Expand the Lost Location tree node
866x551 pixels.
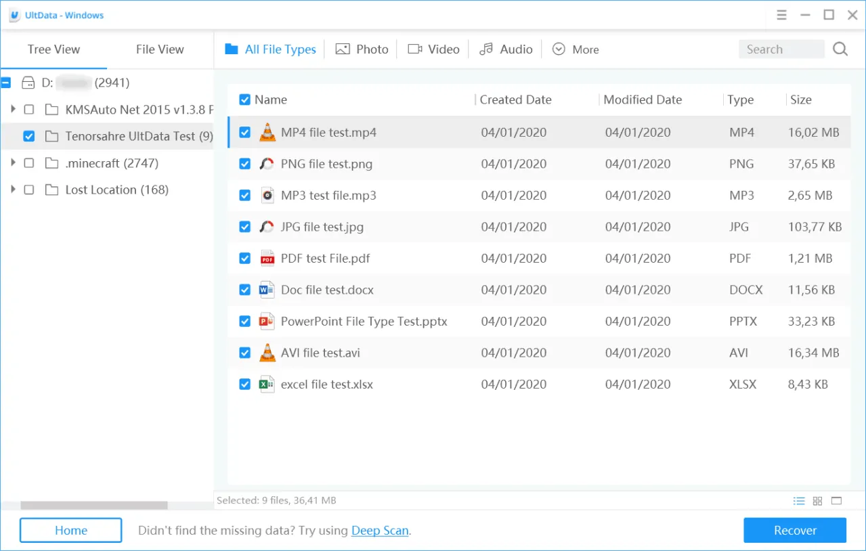click(x=13, y=190)
